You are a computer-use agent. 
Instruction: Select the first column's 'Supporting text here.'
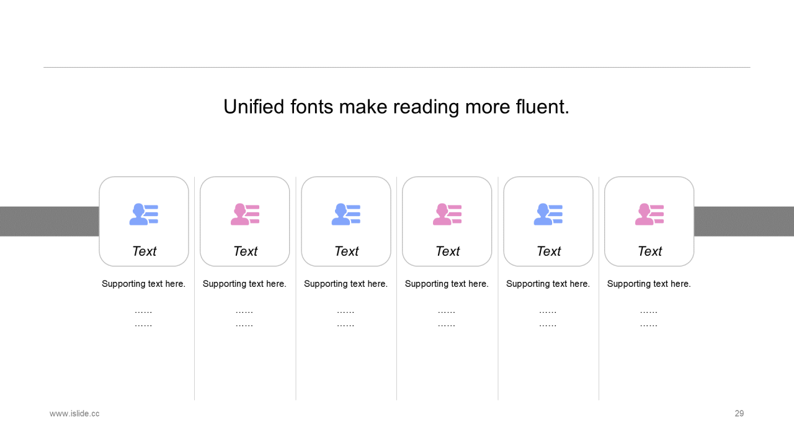click(143, 284)
